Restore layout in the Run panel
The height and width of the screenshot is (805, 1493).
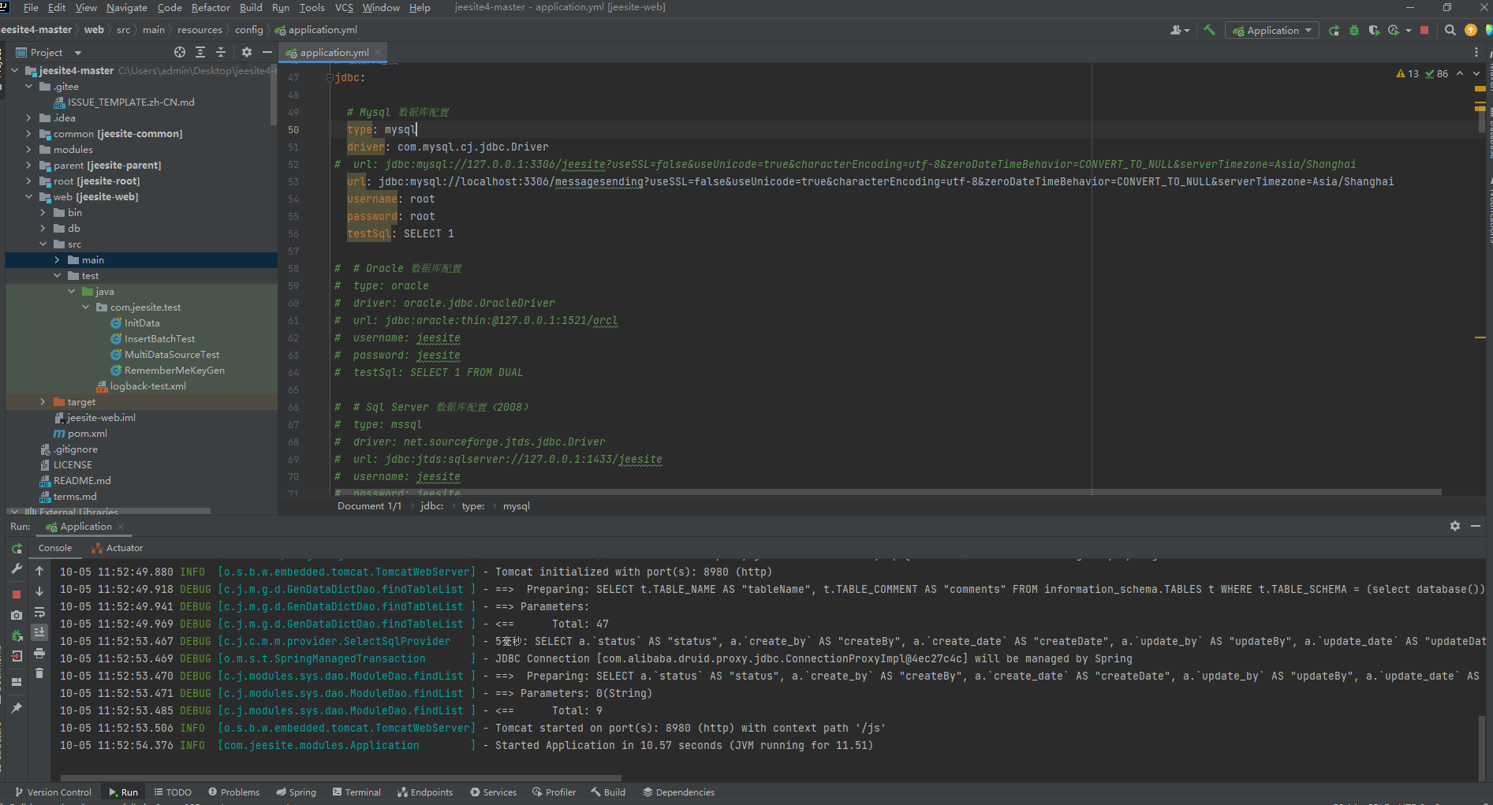[x=17, y=682]
